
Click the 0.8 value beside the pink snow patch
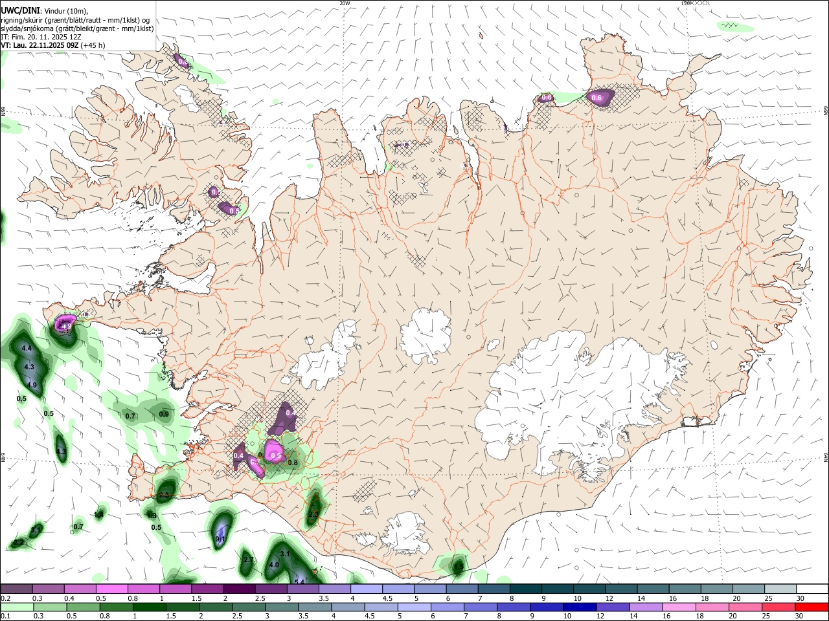coord(293,463)
